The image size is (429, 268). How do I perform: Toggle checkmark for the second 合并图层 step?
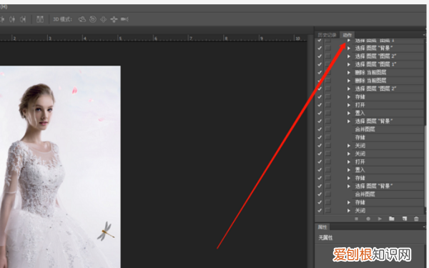[x=320, y=194]
